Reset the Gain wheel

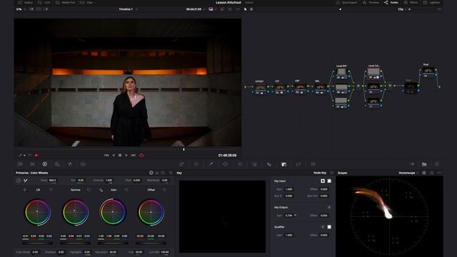pos(126,190)
